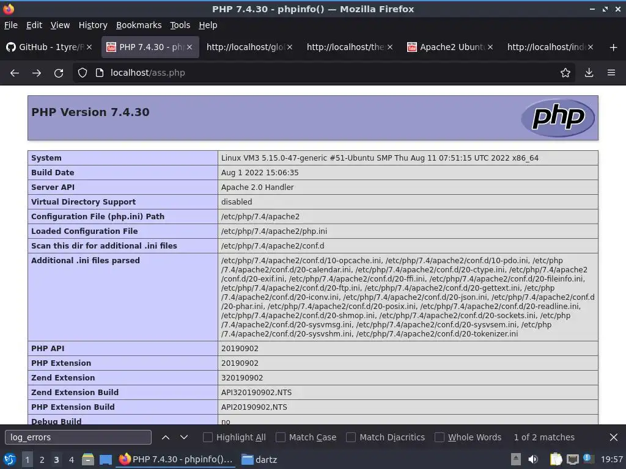Open the Firefox hamburger application menu

[611, 73]
